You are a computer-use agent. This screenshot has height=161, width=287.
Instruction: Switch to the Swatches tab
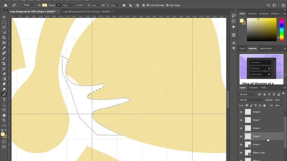pyautogui.click(x=252, y=14)
